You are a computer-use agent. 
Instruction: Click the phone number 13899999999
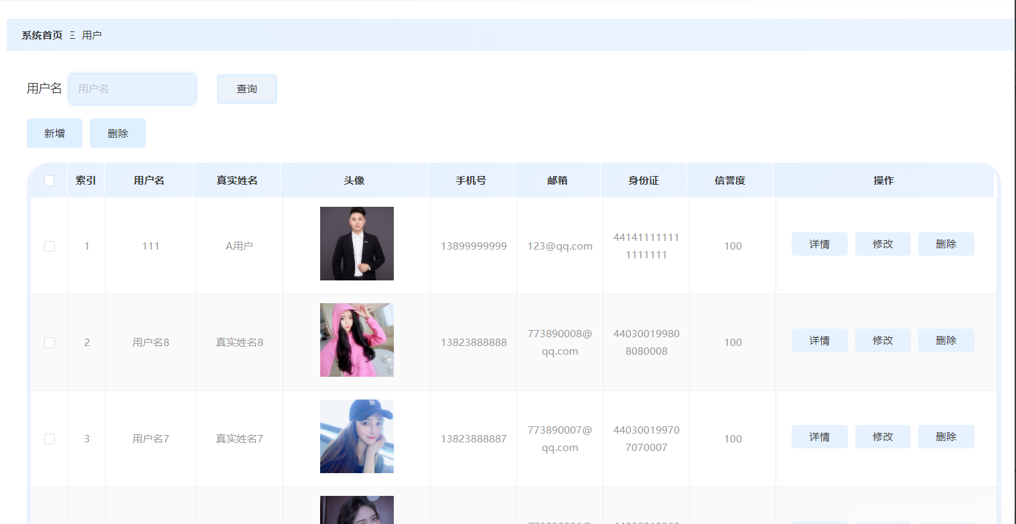[474, 246]
